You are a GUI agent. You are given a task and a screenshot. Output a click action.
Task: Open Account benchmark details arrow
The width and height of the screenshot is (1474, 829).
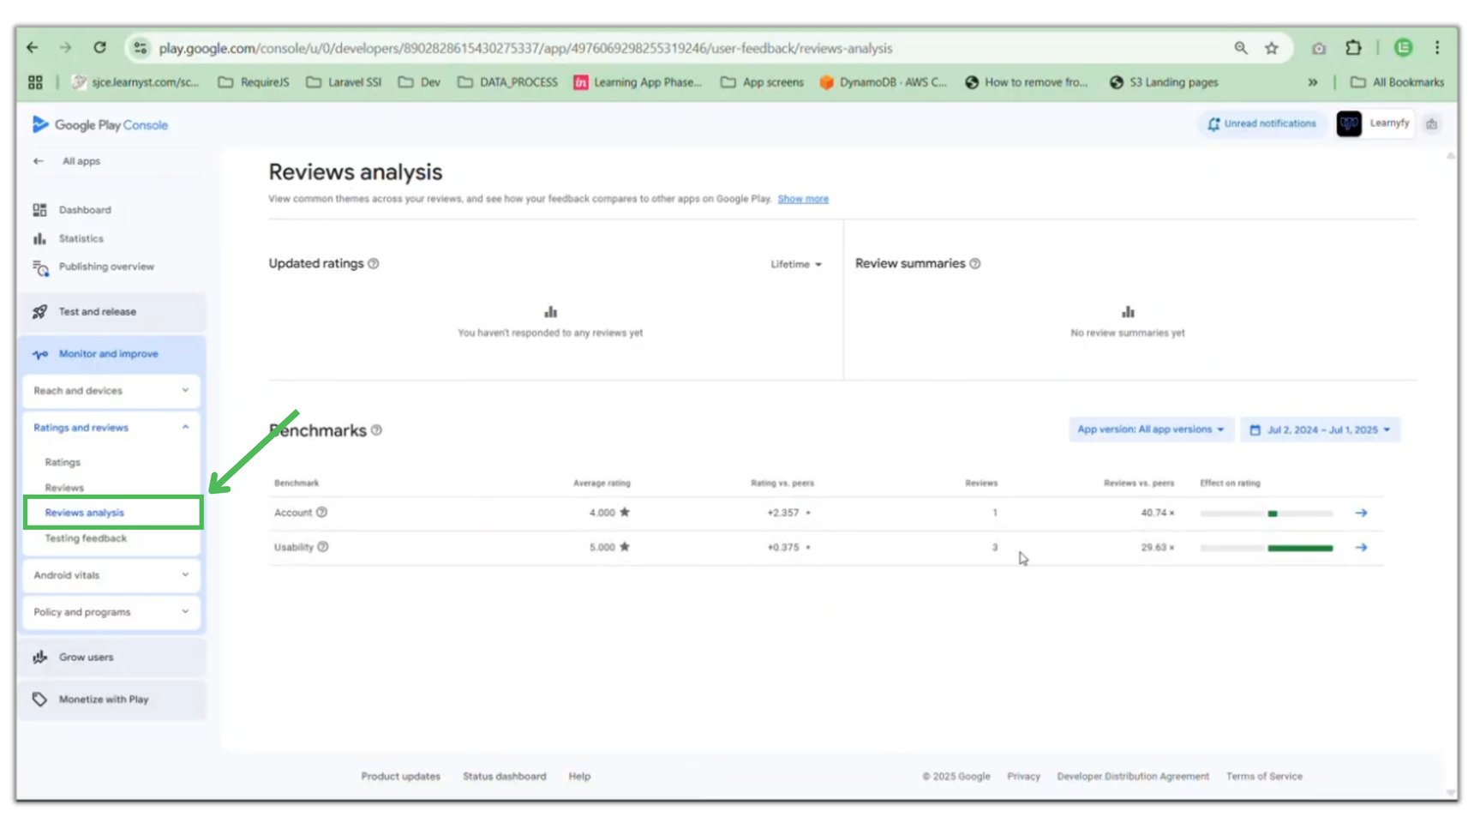tap(1361, 513)
